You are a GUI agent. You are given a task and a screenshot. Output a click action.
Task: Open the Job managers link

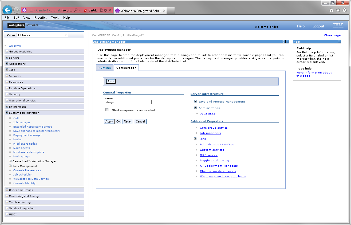(x=210, y=133)
